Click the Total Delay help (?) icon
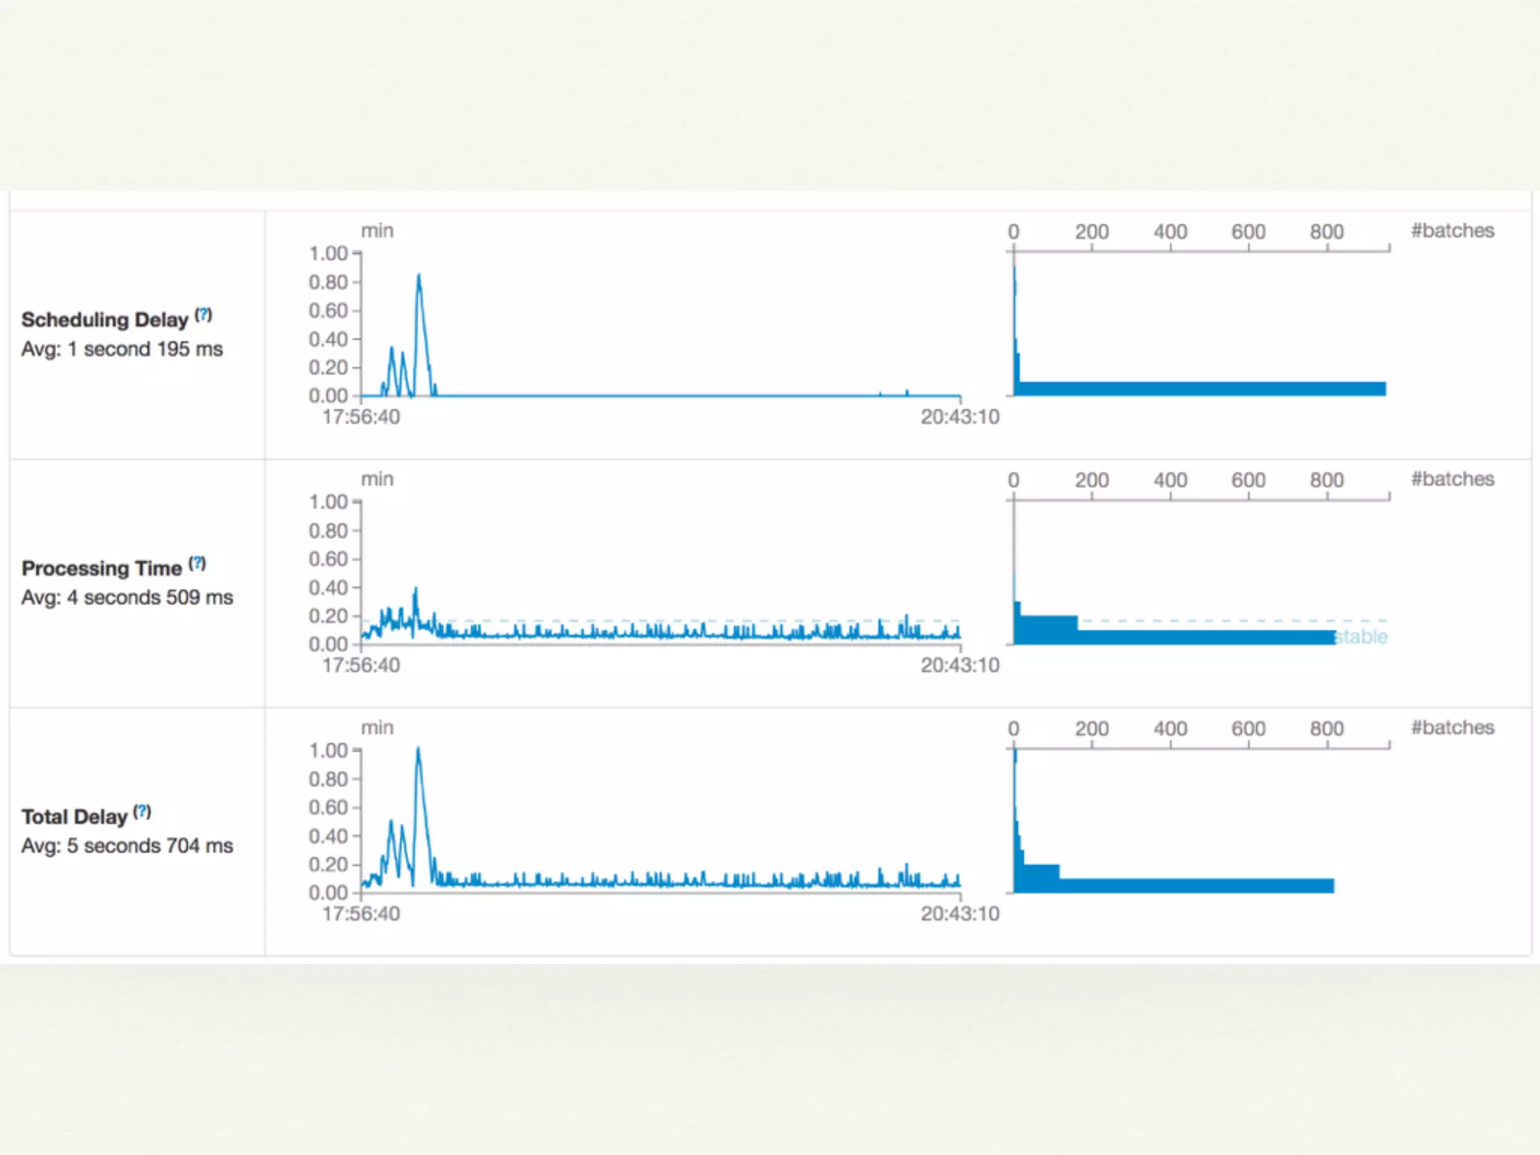The width and height of the screenshot is (1540, 1155). pos(142,811)
